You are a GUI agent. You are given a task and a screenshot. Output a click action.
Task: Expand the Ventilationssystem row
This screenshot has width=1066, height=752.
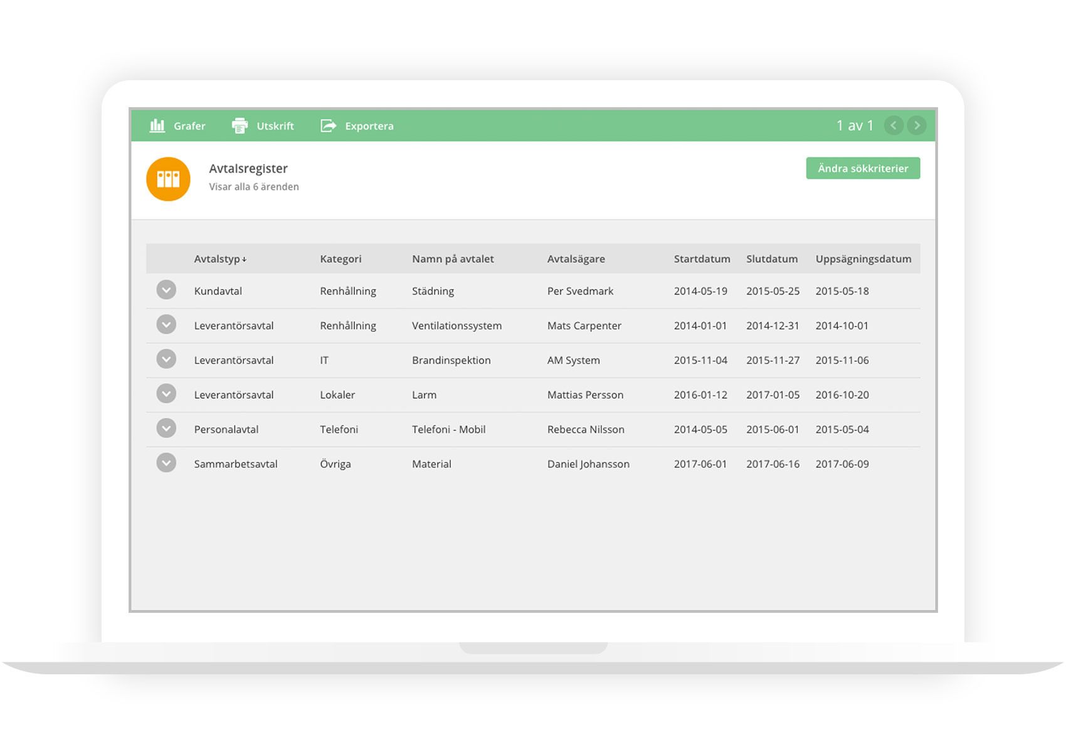pos(166,325)
